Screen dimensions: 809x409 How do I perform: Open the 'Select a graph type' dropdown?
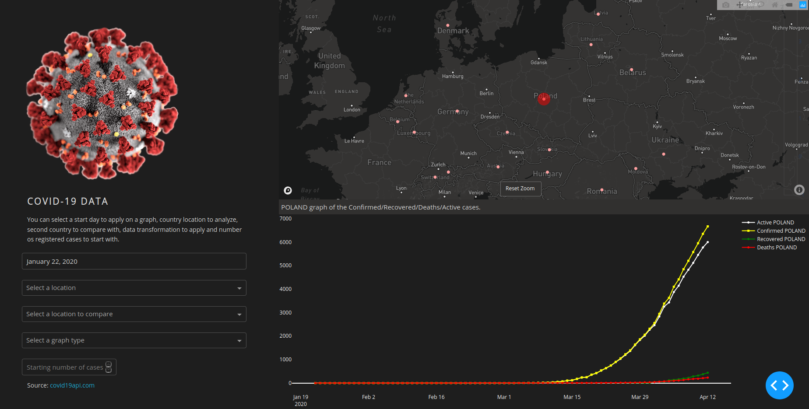point(134,340)
